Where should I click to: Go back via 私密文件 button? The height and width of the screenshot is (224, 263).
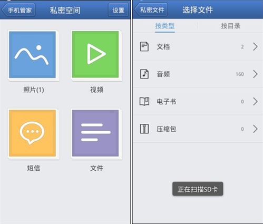point(151,9)
